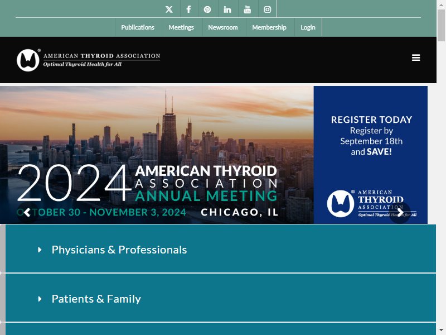Open the hamburger navigation menu
The width and height of the screenshot is (446, 335).
coord(416,58)
